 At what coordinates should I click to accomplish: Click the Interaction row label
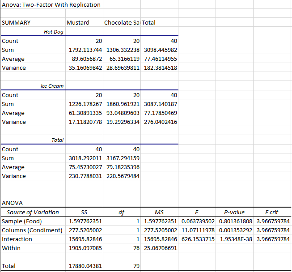point(17,239)
